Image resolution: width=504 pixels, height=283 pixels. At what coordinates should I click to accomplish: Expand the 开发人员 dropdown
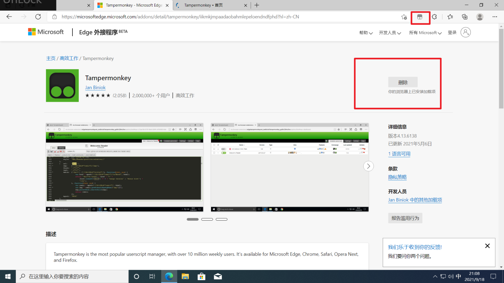click(x=390, y=33)
